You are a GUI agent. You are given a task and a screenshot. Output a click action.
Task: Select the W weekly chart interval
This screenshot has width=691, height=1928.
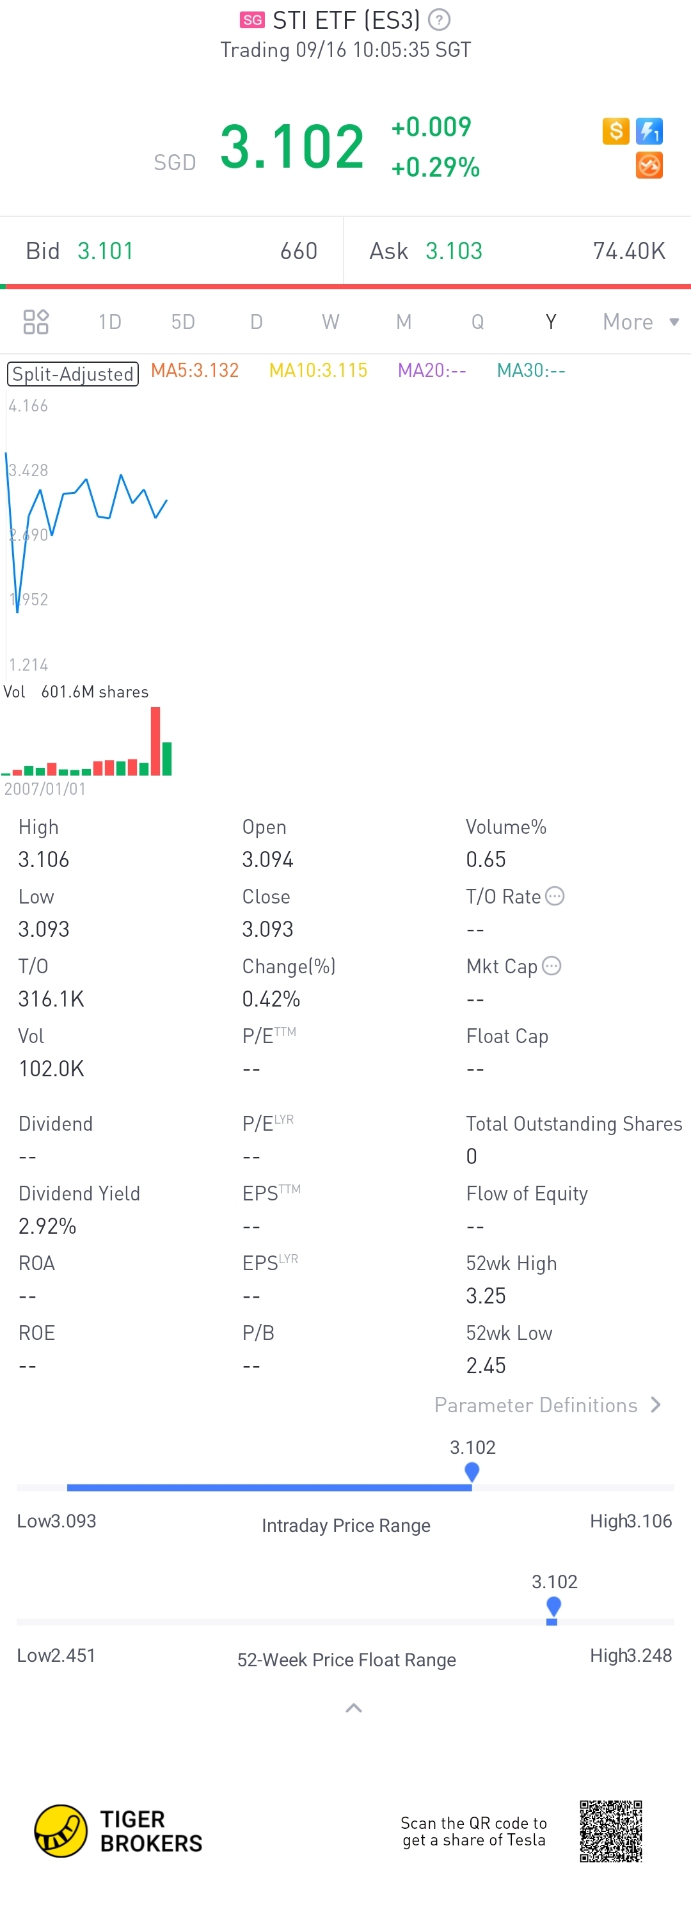click(x=330, y=322)
